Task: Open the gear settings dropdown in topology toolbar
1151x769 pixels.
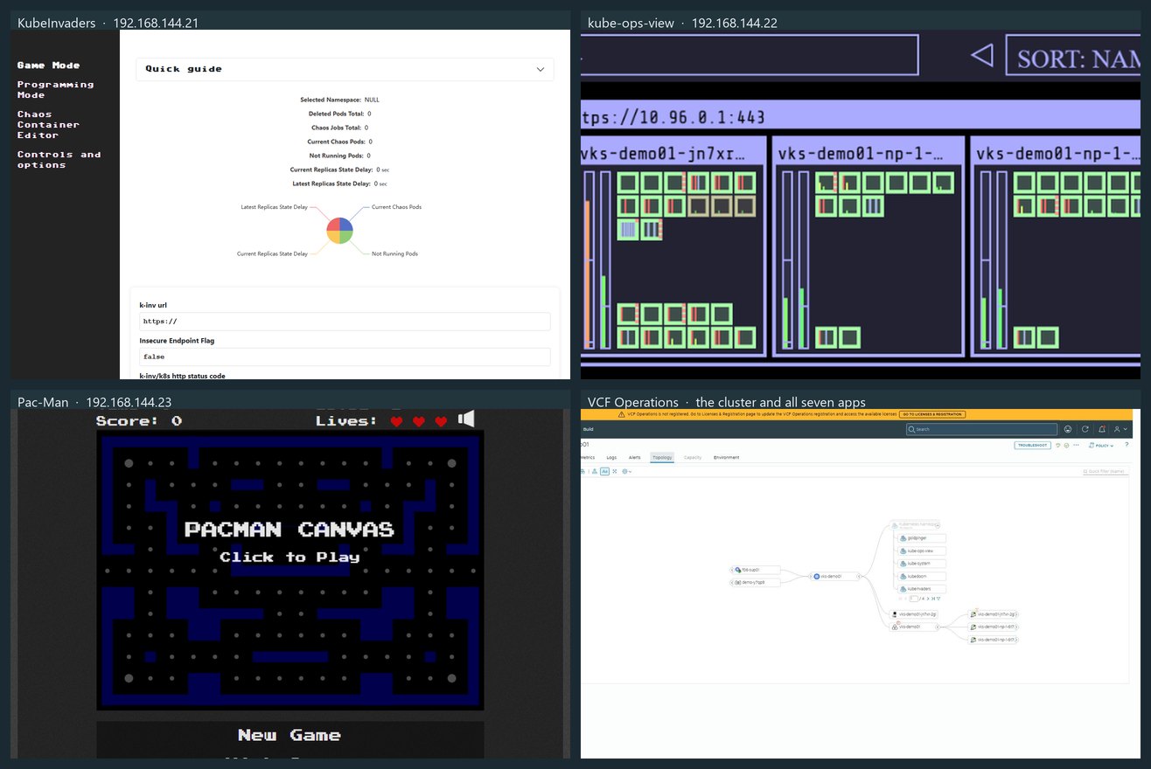Action: [627, 471]
